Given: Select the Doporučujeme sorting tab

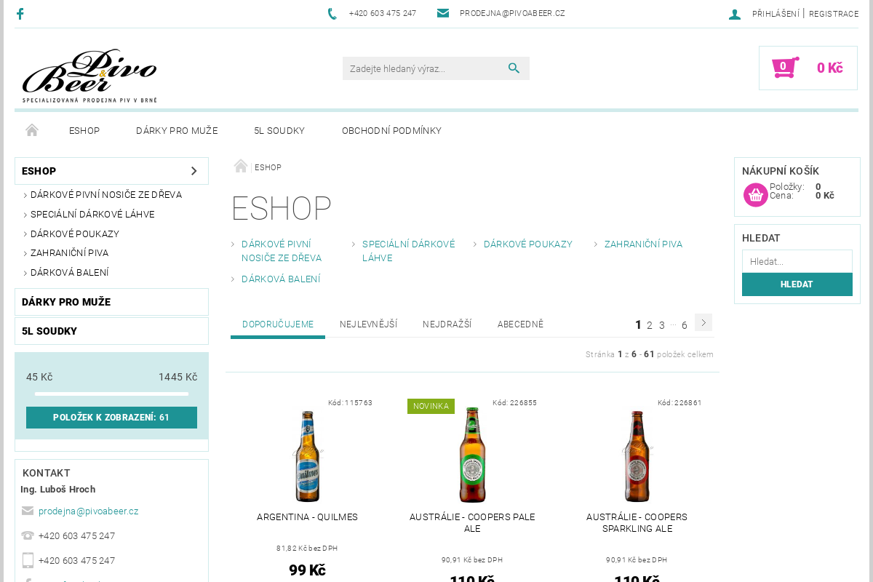Looking at the screenshot, I should coord(278,324).
